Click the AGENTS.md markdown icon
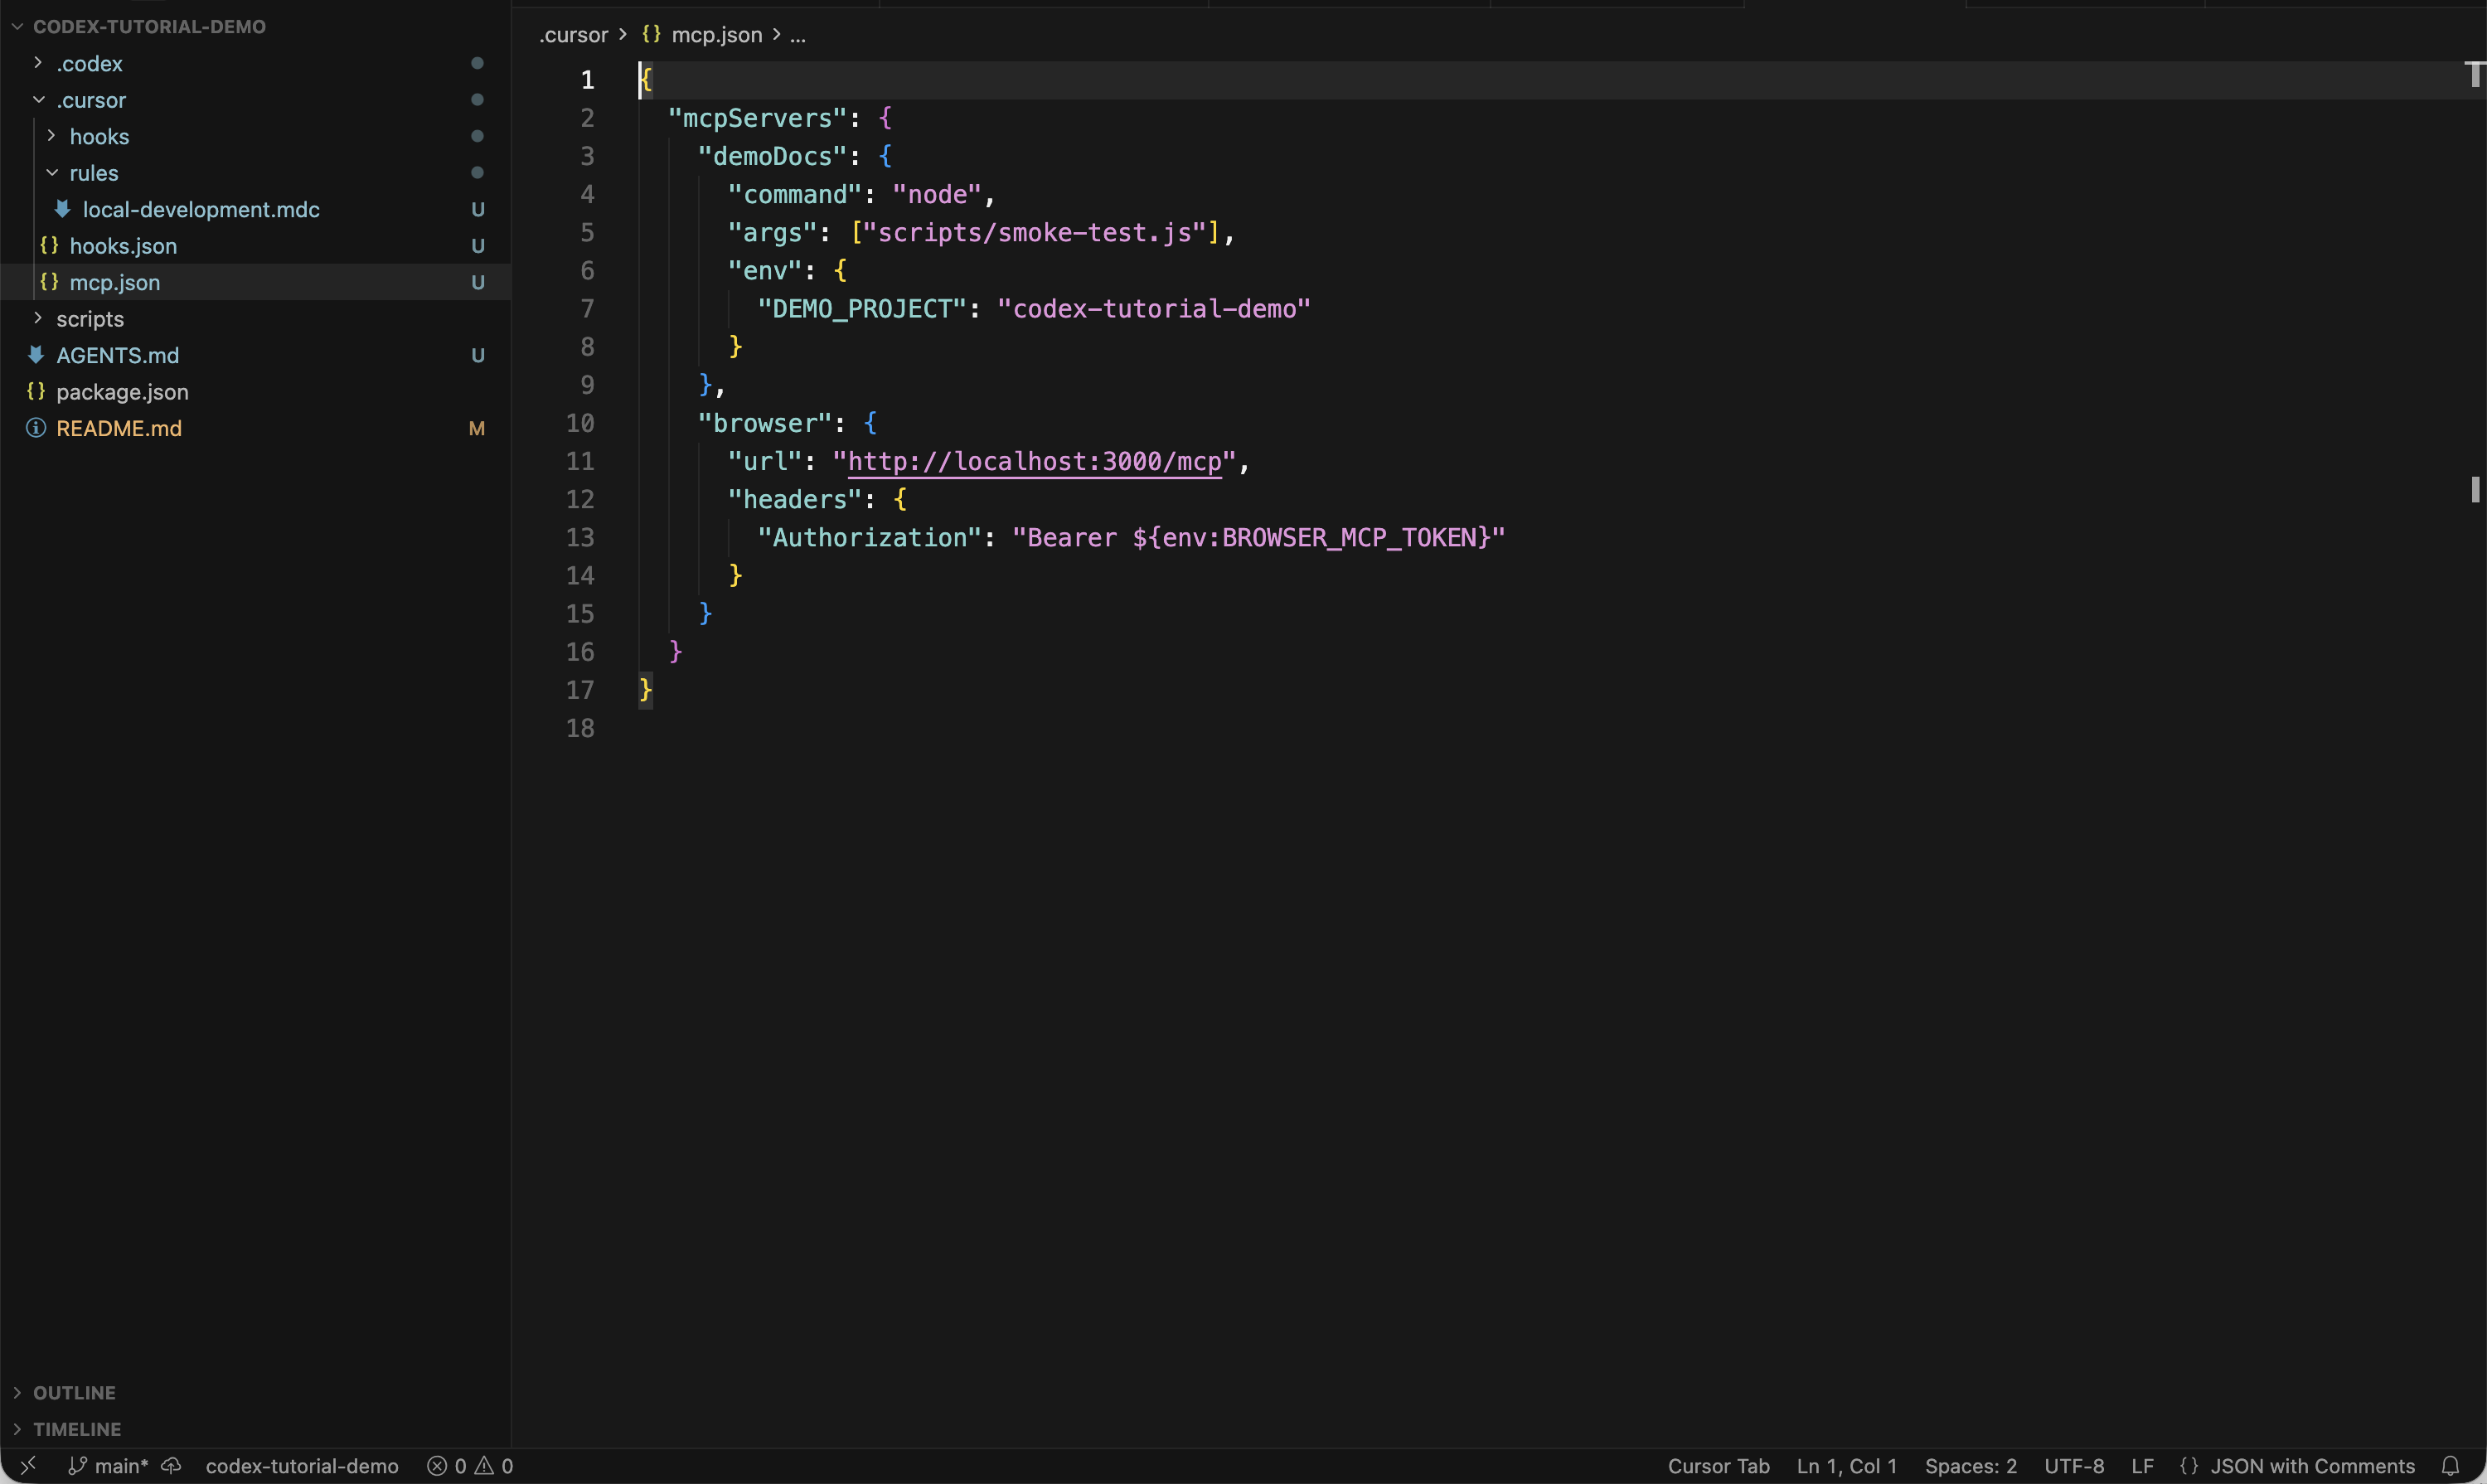The image size is (2487, 1484). 36,355
